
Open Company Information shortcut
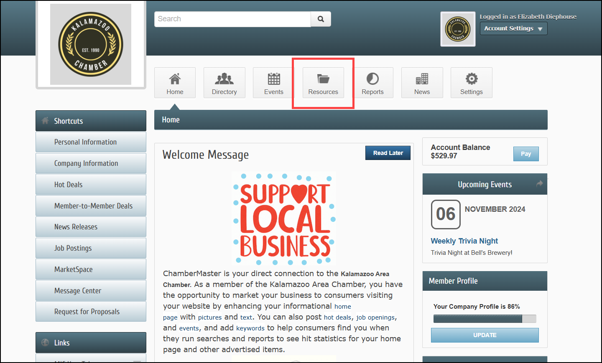pos(91,163)
